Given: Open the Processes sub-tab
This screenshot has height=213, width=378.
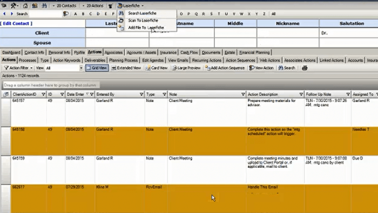Looking at the screenshot, I should point(27,60).
